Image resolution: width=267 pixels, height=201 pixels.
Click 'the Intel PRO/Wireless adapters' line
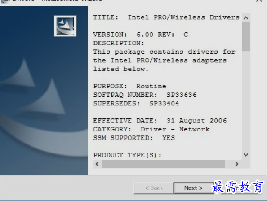pos(160,61)
